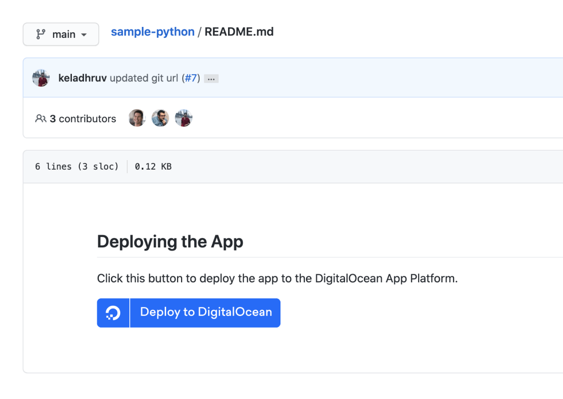This screenshot has width=563, height=399.
Task: Click the first contributor avatar
Action: coord(137,118)
